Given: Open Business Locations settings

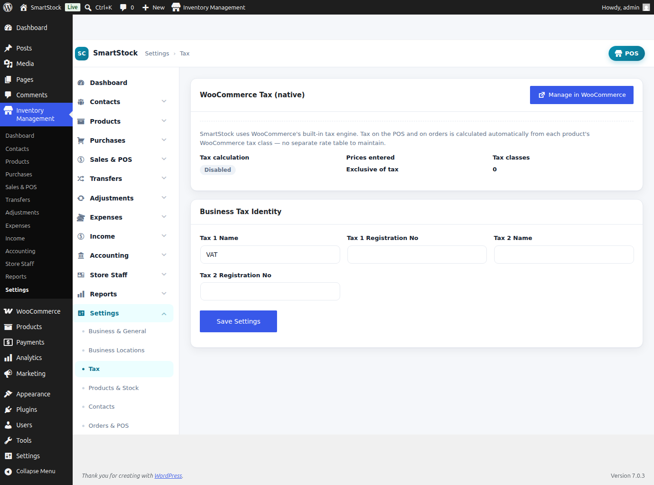Looking at the screenshot, I should pyautogui.click(x=116, y=350).
